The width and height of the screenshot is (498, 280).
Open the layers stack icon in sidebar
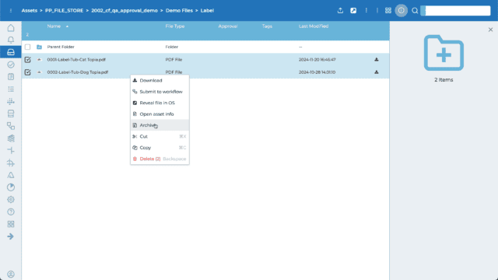[x=11, y=138]
